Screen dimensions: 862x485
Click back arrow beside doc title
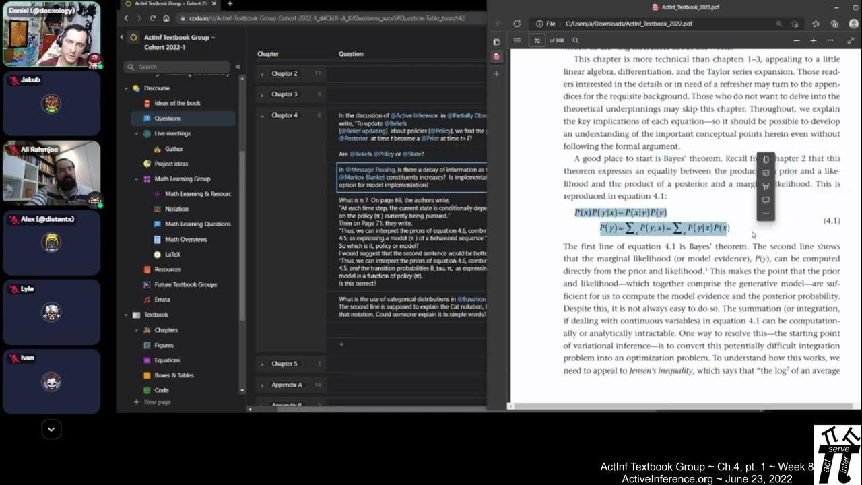(122, 38)
